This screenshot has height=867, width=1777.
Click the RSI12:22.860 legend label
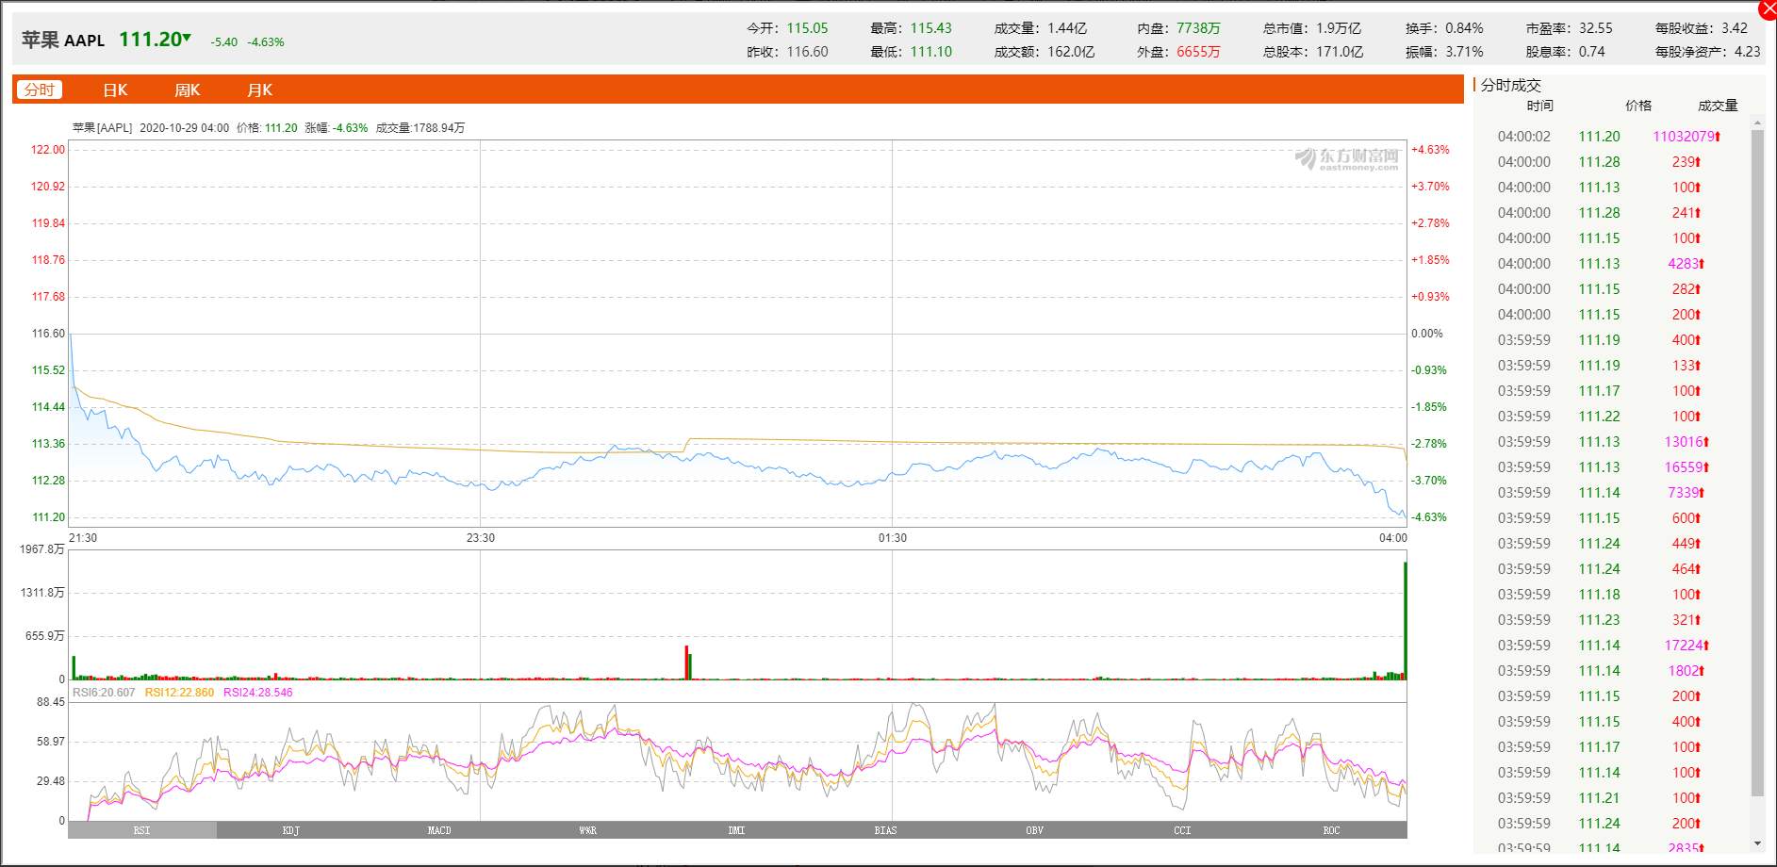(x=179, y=693)
